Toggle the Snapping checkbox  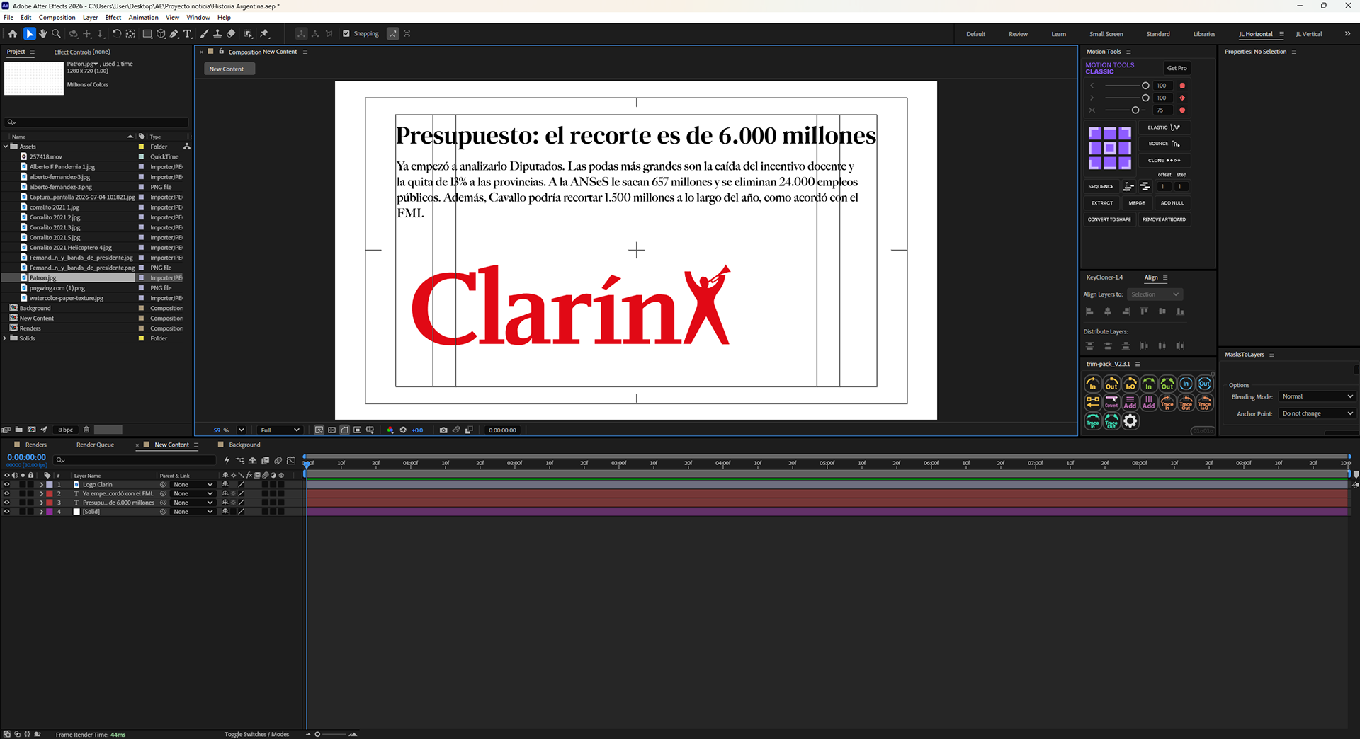(346, 33)
